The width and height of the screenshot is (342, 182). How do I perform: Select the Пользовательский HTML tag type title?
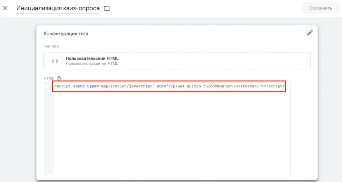92,58
